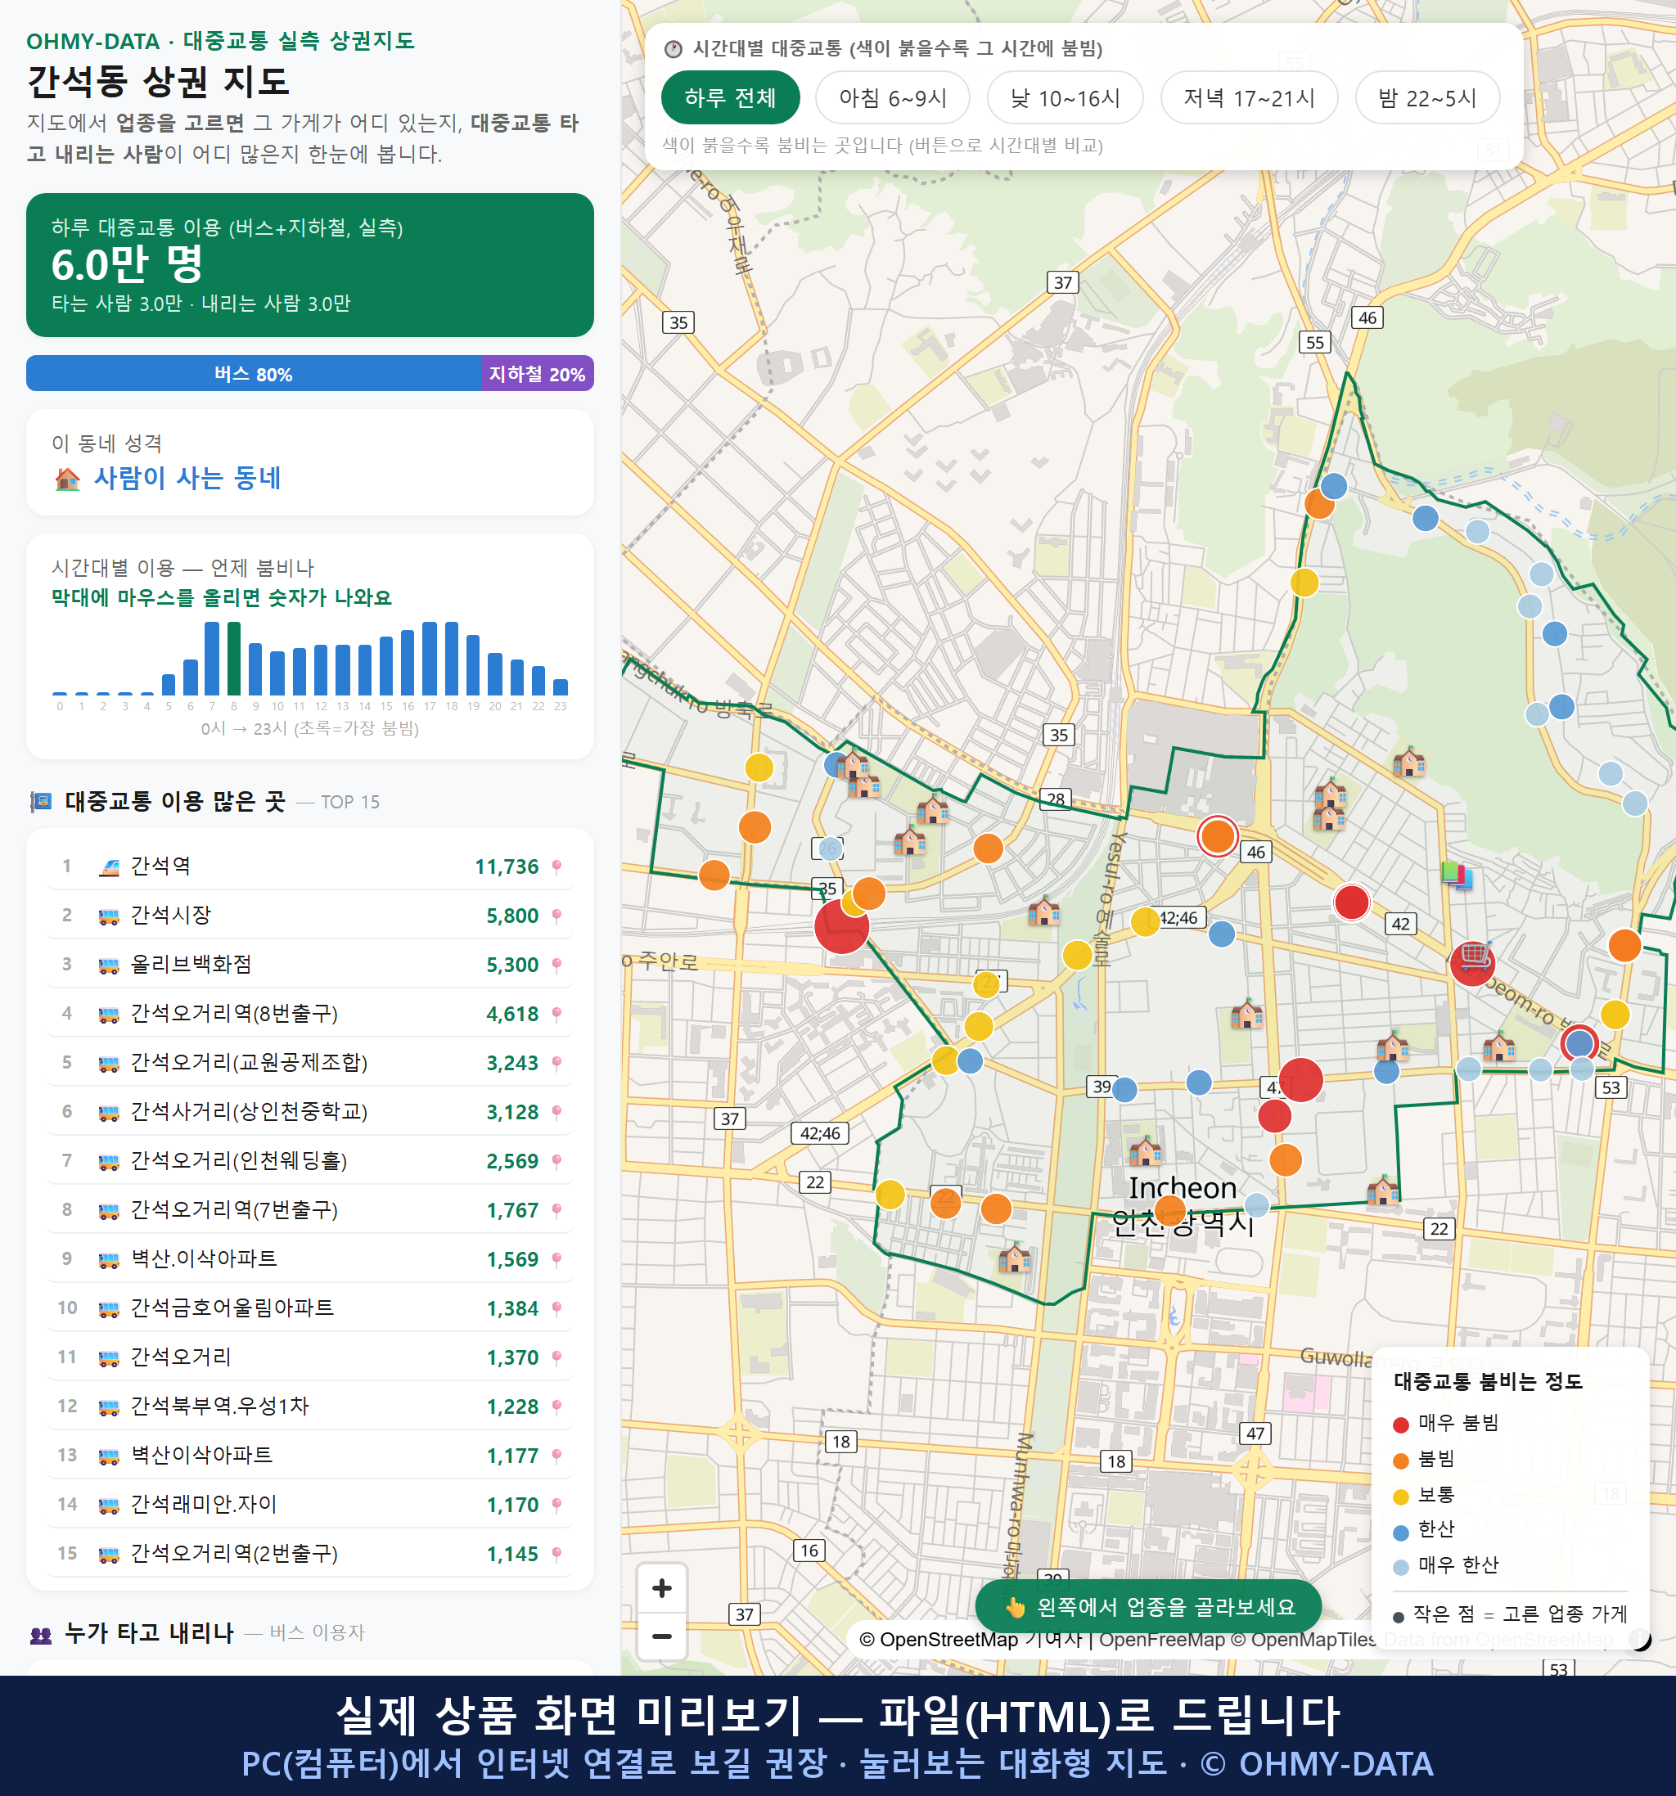Click the 간석시장 ridership value 5,800
1676x1796 pixels.
click(512, 916)
